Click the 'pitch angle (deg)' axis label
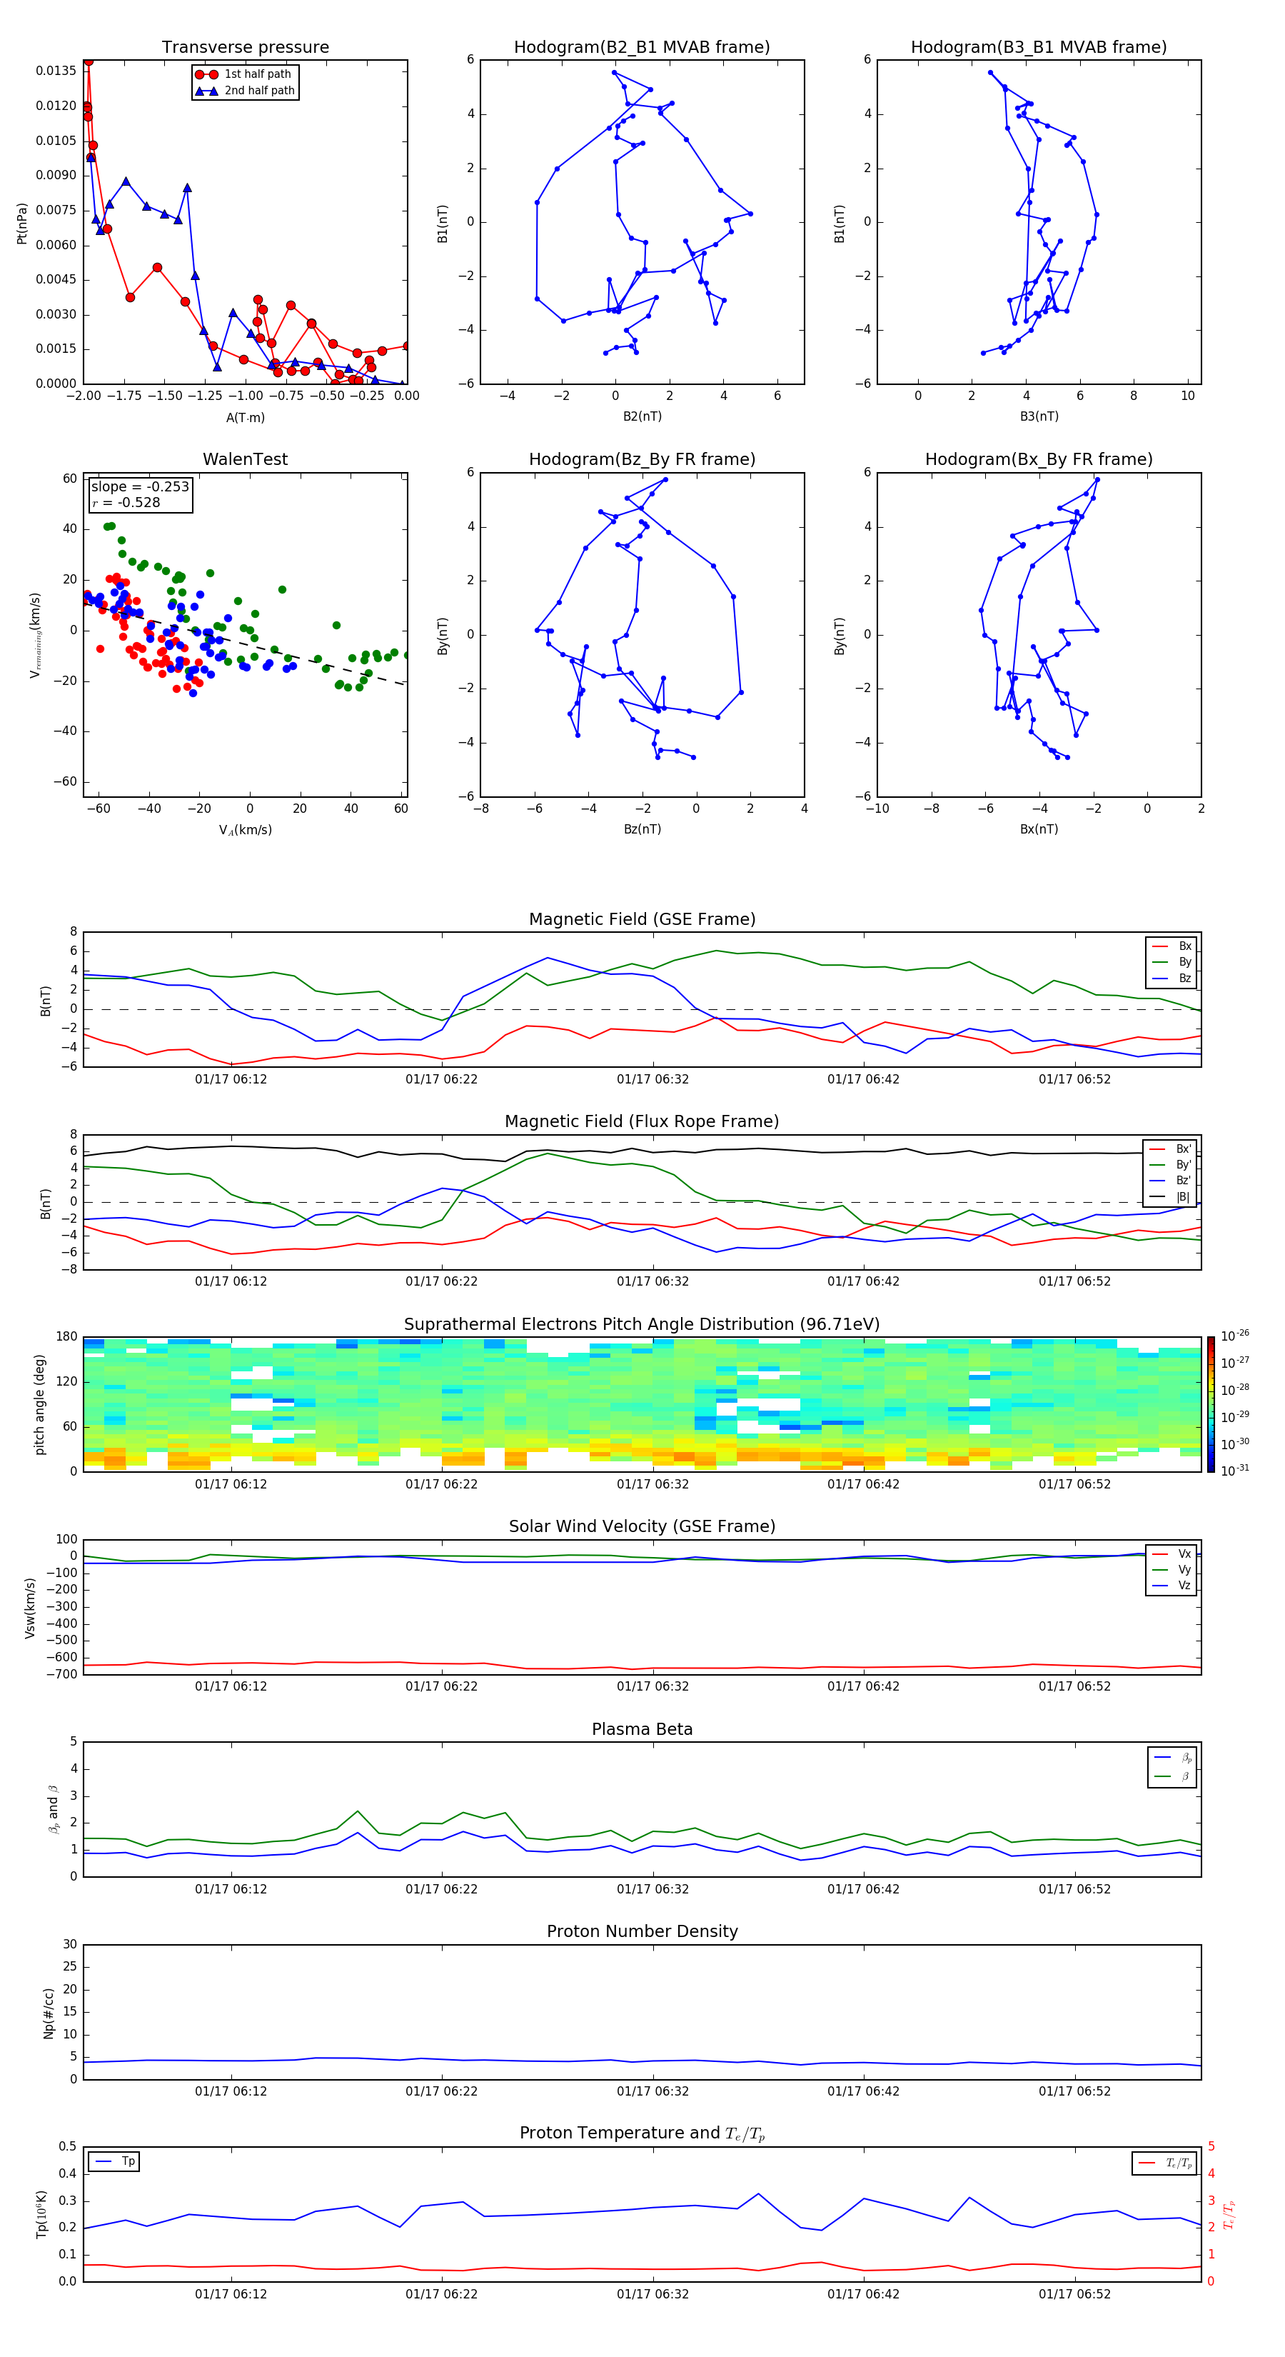 pos(39,1404)
